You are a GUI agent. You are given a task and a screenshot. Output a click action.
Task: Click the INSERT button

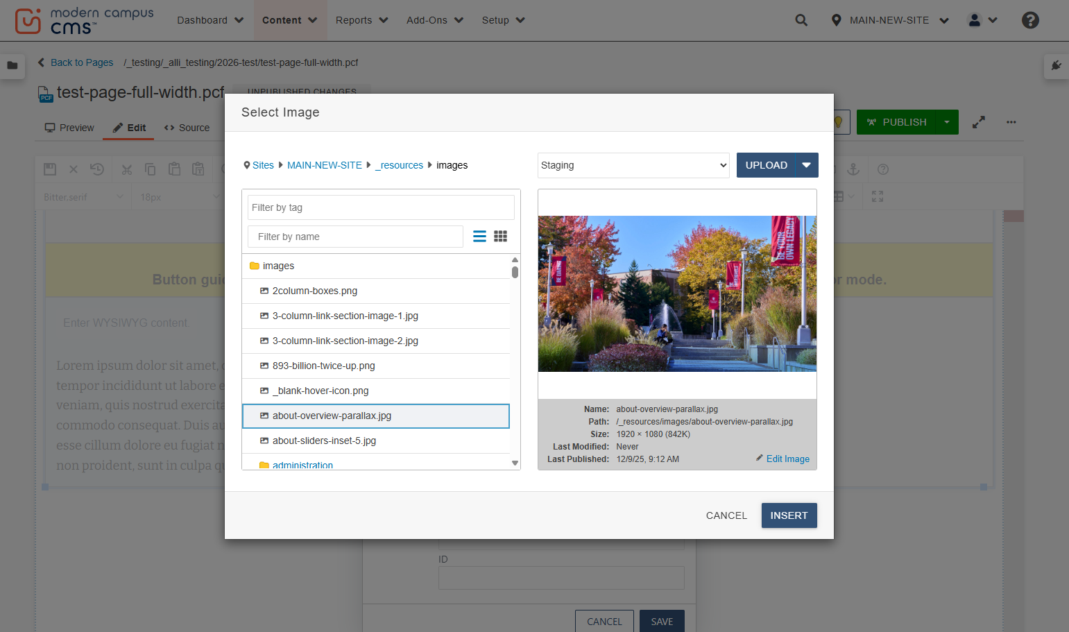[789, 515]
